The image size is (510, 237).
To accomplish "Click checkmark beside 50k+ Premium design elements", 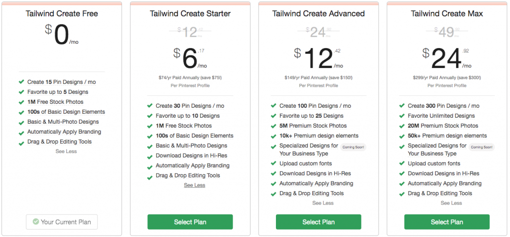I will 402,136.
